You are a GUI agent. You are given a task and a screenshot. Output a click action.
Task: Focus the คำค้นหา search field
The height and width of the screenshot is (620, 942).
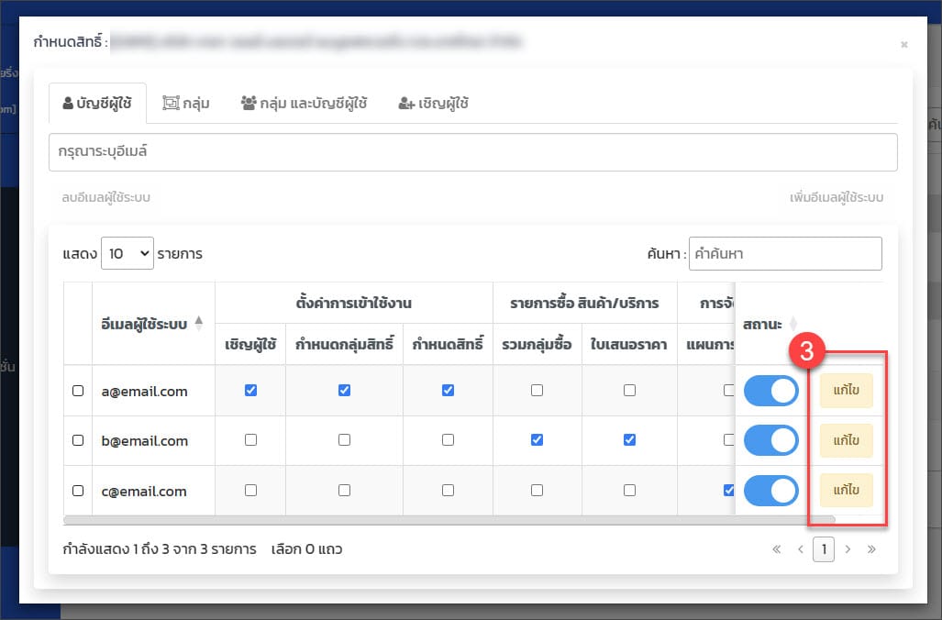coord(784,254)
